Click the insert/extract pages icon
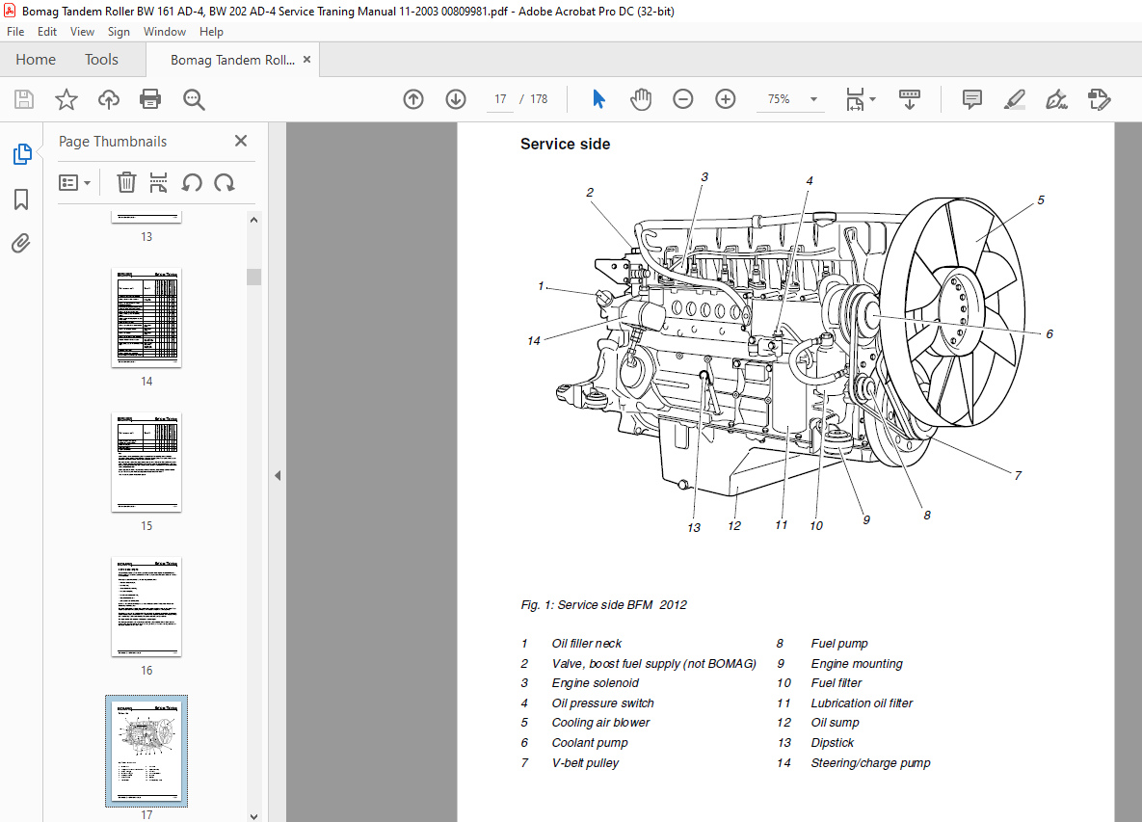1142x822 pixels. pyautogui.click(x=158, y=183)
